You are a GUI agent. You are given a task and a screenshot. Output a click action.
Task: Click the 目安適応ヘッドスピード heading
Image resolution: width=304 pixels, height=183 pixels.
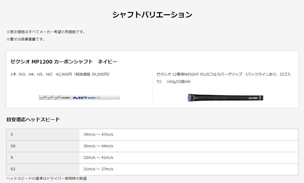(33, 119)
